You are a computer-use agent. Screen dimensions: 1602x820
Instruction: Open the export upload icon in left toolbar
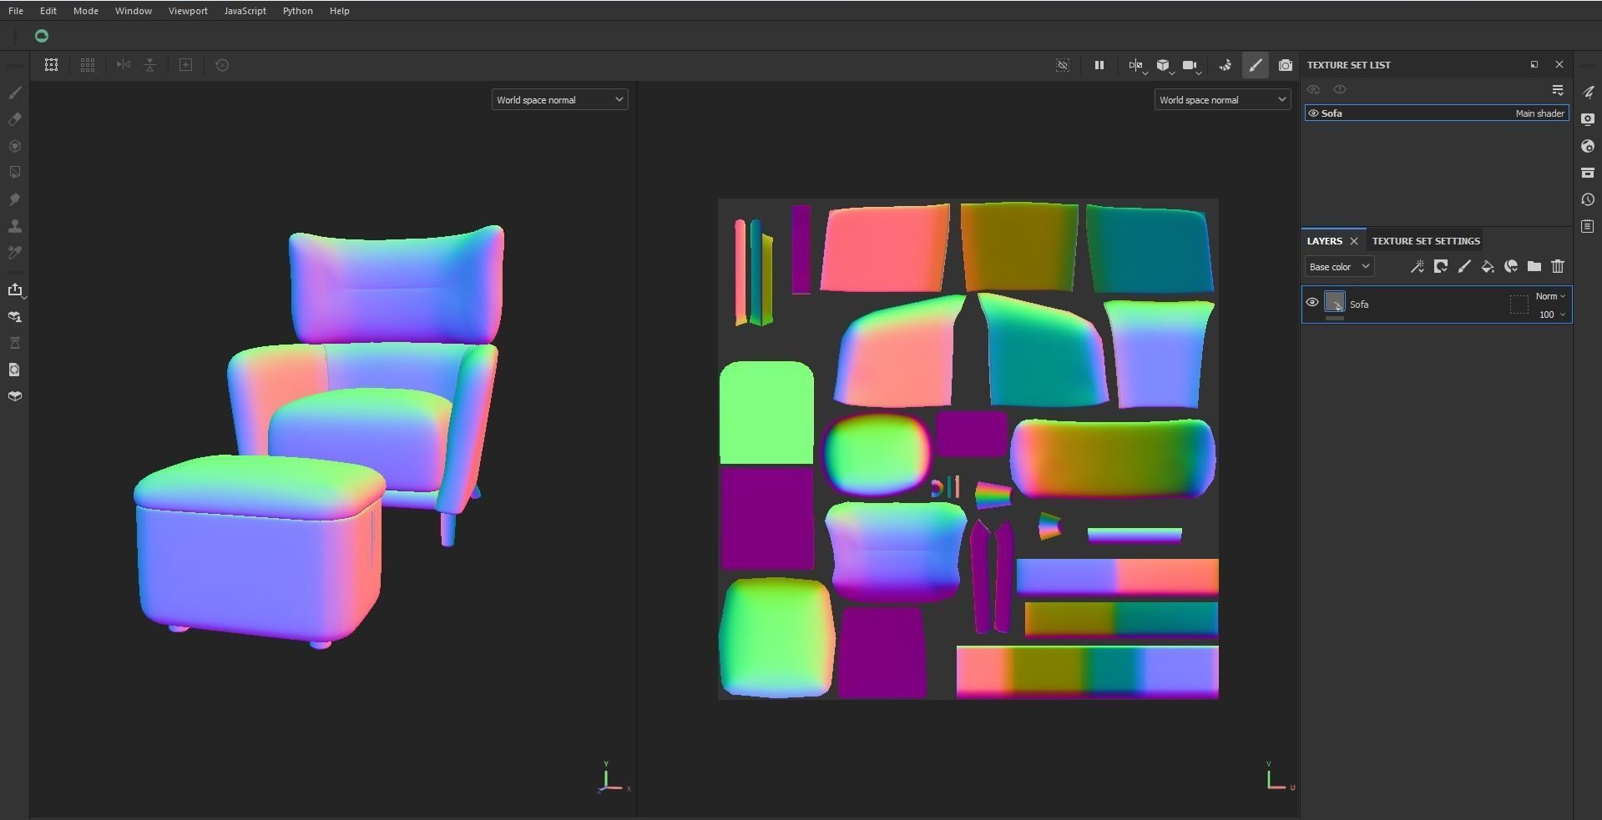point(15,289)
